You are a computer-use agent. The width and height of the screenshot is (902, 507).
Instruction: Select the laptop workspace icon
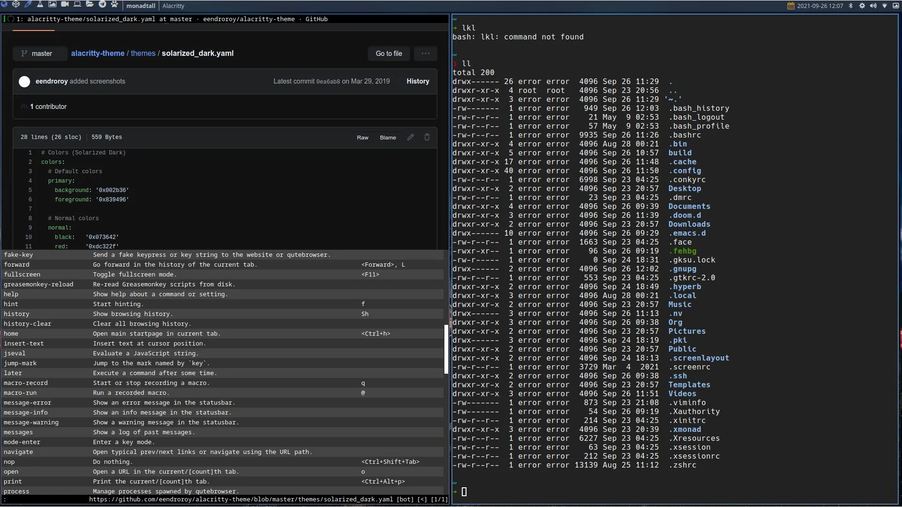[78, 4]
